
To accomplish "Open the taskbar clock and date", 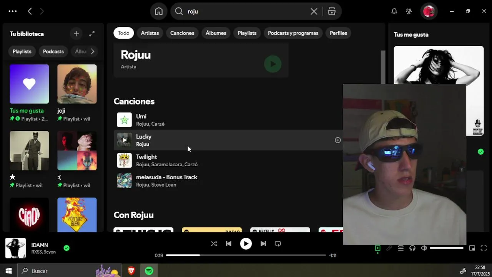I will point(480,271).
